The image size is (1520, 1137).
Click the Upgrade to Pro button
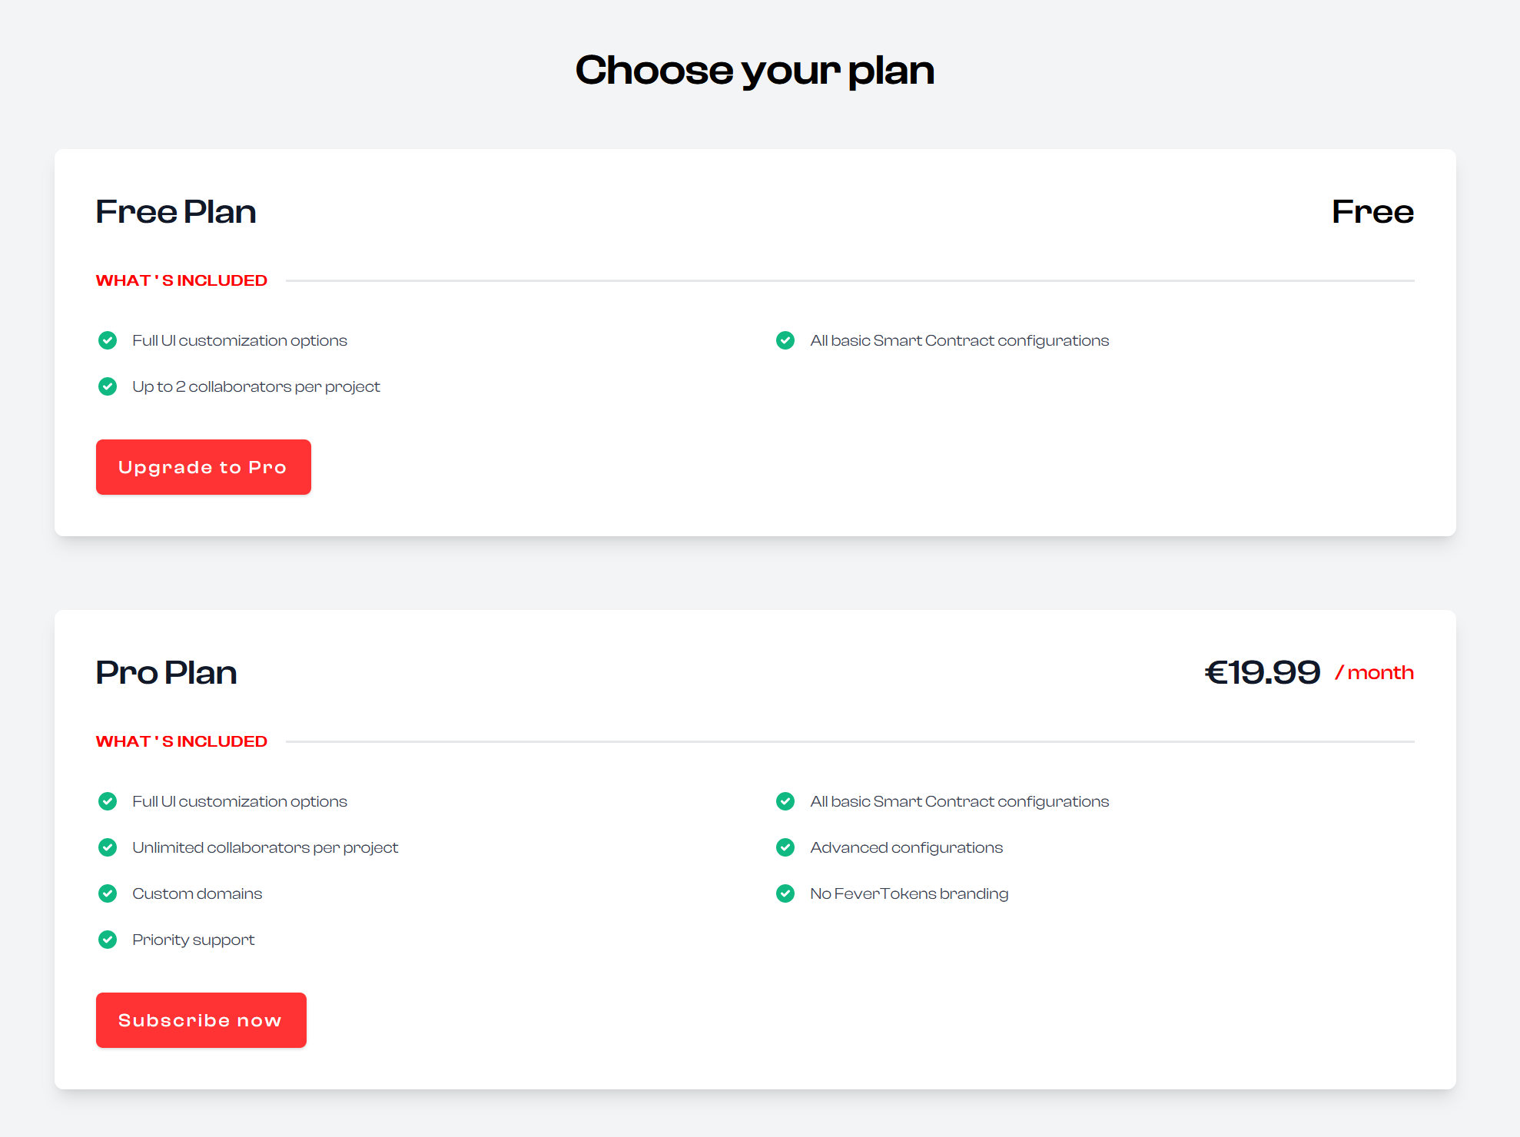(203, 467)
